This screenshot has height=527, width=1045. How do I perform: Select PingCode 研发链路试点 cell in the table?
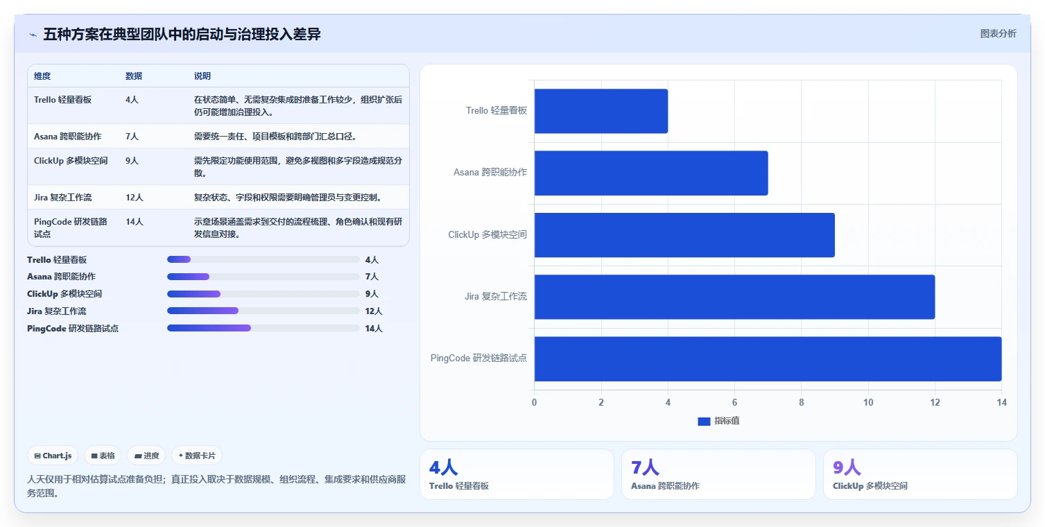tap(71, 228)
